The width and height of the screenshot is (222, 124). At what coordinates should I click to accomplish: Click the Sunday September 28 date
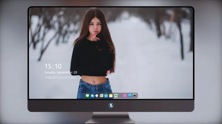pos(61,72)
